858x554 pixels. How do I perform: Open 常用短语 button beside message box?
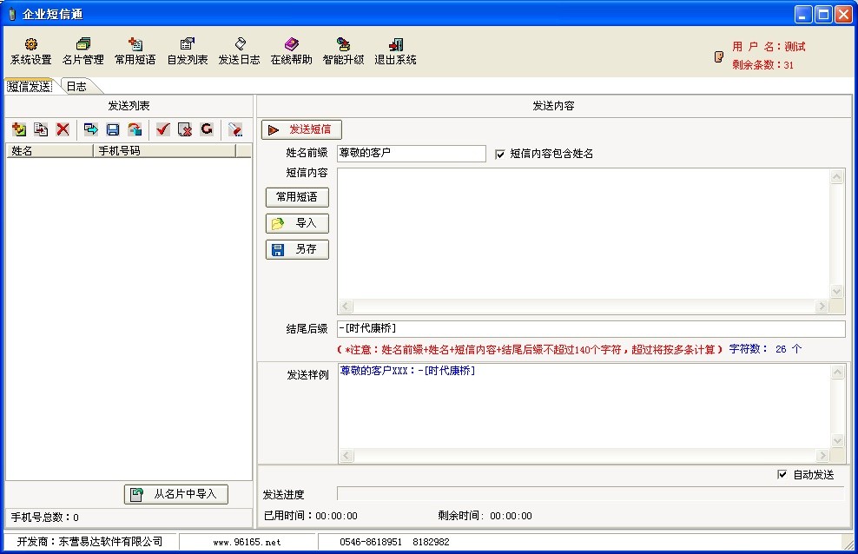click(x=297, y=197)
